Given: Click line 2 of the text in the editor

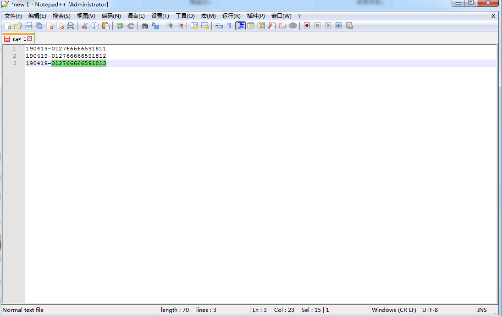Looking at the screenshot, I should tap(66, 56).
